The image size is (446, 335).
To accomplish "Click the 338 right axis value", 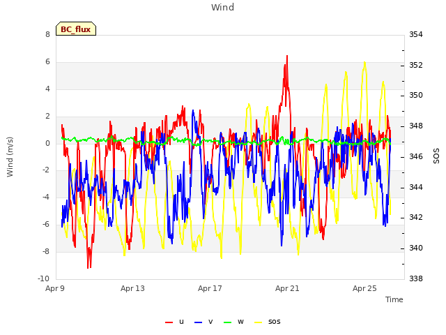I will coord(416,278).
